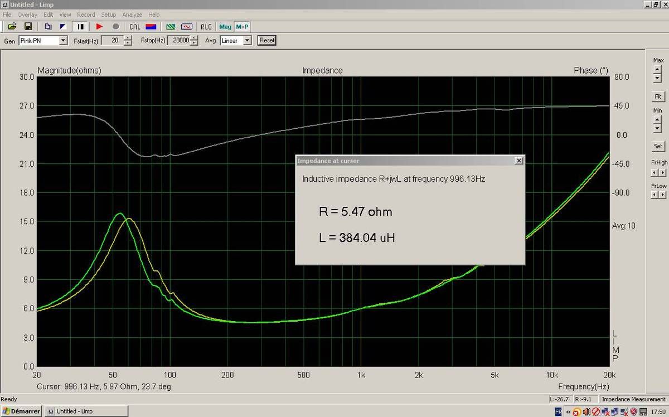Decrease Fstop with the down spinner arrow
Viewport: 669px width, 417px height.
(194, 43)
